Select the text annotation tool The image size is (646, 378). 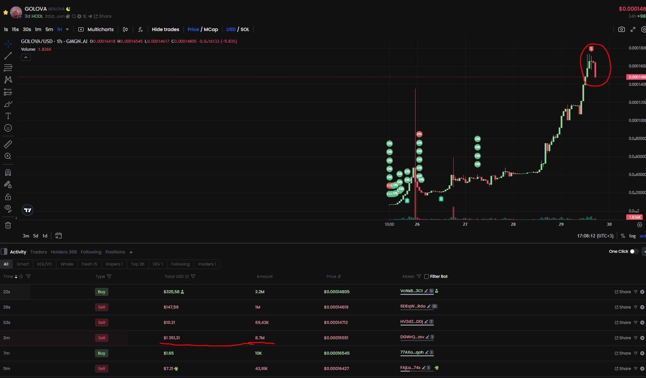click(8, 116)
